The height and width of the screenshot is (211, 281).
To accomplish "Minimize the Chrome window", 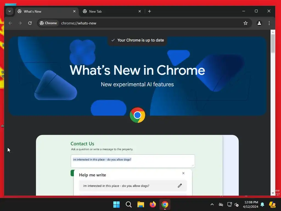I will [x=244, y=11].
